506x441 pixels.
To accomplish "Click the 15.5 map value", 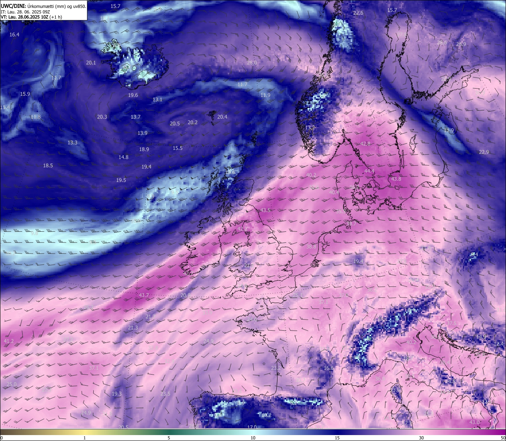I will (177, 148).
